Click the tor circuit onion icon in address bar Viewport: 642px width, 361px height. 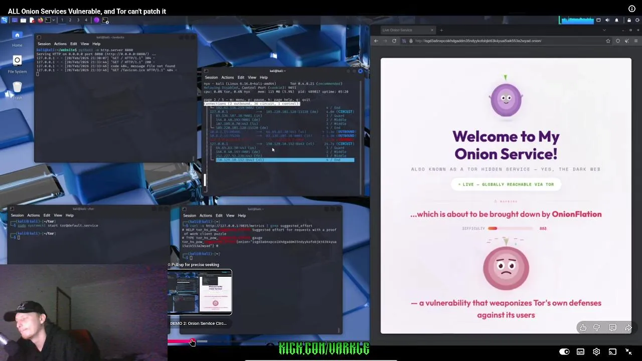410,41
